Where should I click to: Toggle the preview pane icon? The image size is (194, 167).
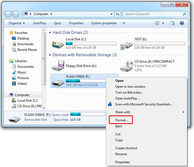pos(172,23)
